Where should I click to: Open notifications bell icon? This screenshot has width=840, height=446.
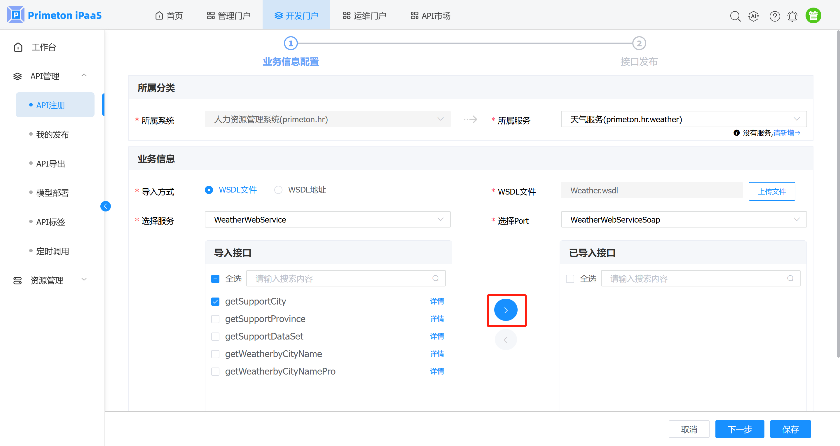click(792, 16)
